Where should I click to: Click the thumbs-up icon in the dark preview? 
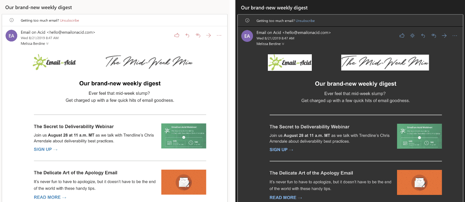pos(402,35)
